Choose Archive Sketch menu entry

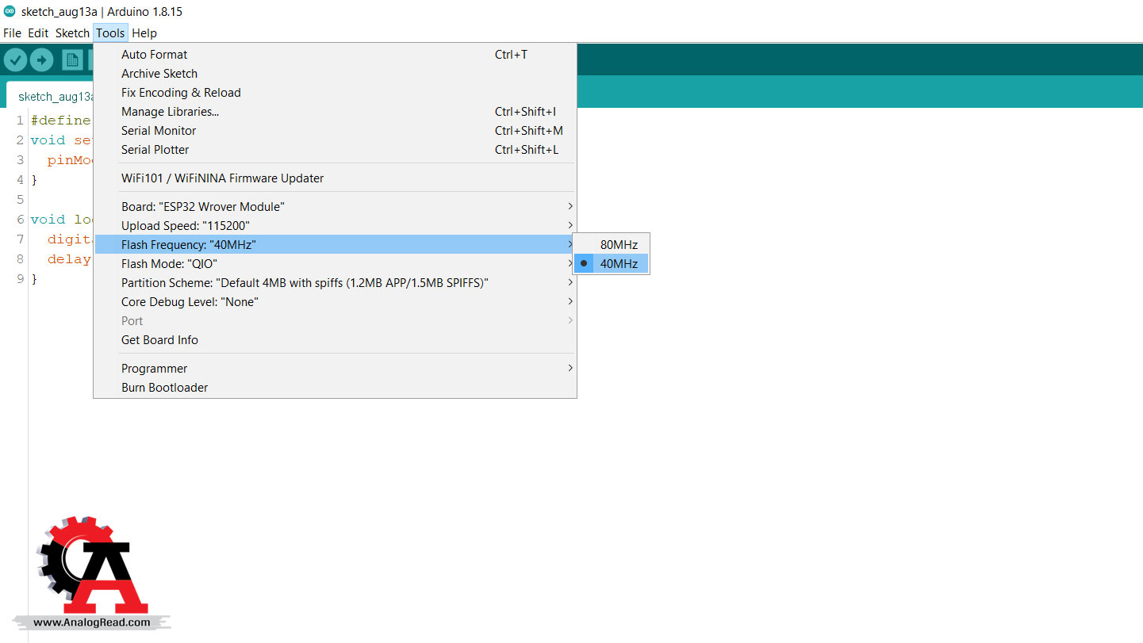[335, 74]
